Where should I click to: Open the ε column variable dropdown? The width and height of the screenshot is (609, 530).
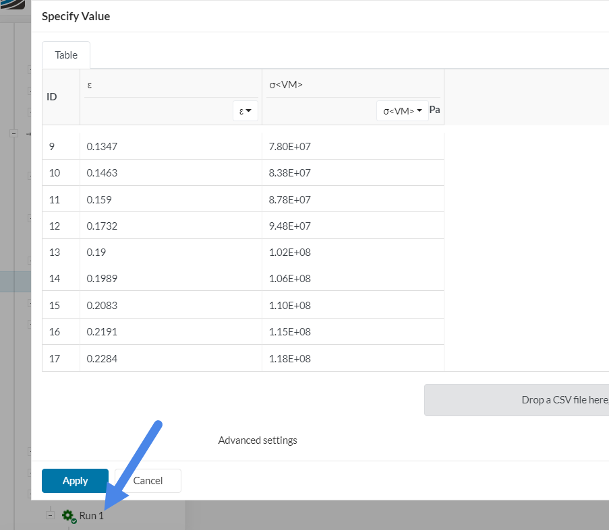pyautogui.click(x=245, y=111)
